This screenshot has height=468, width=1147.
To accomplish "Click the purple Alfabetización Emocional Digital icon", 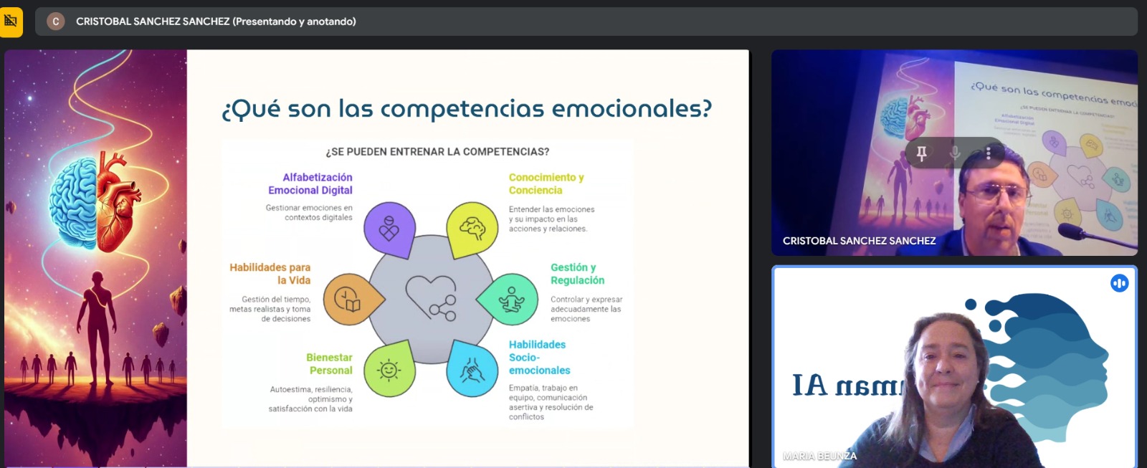I will (389, 229).
